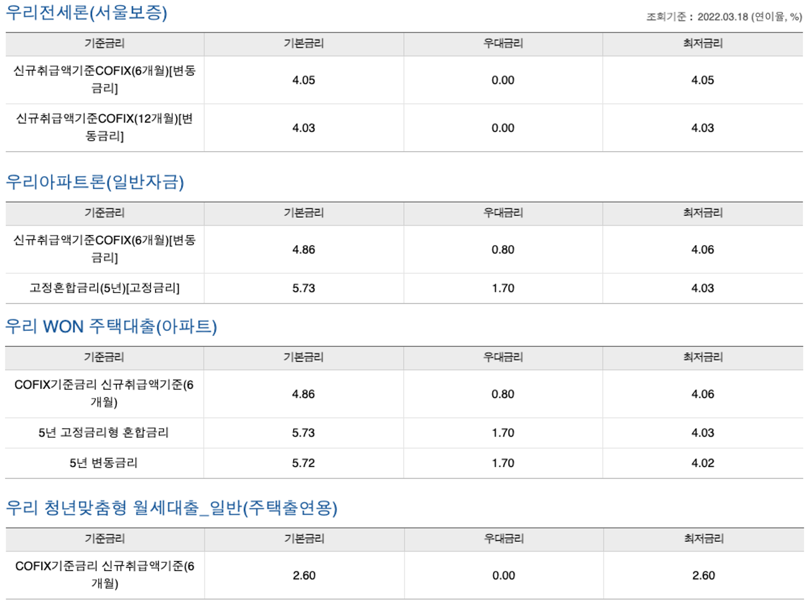Screen dimensions: 811x604
Task: Click 기본금리 header in 우리아파트론 table
Action: pyautogui.click(x=304, y=213)
